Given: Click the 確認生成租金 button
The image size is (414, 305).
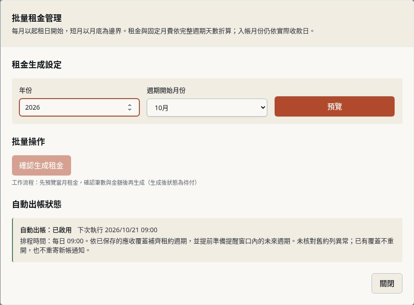Looking at the screenshot, I should pos(42,165).
